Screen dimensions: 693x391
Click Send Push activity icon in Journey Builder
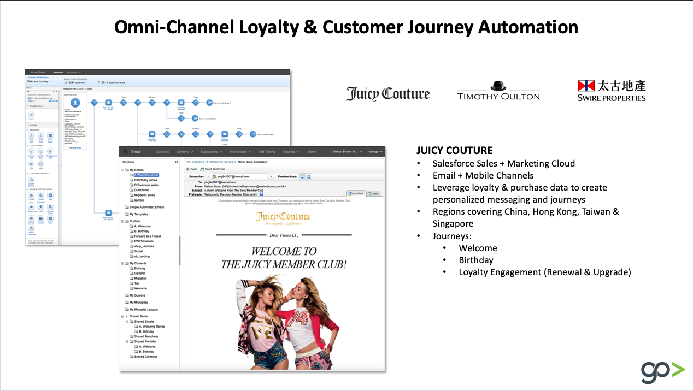pyautogui.click(x=40, y=136)
